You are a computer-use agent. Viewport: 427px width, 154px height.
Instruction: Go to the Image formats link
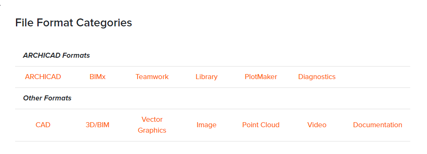point(206,125)
